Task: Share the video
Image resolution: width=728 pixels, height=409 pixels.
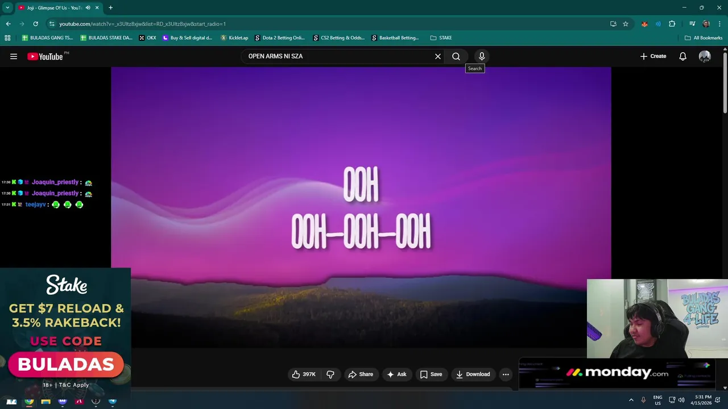Action: (361, 374)
